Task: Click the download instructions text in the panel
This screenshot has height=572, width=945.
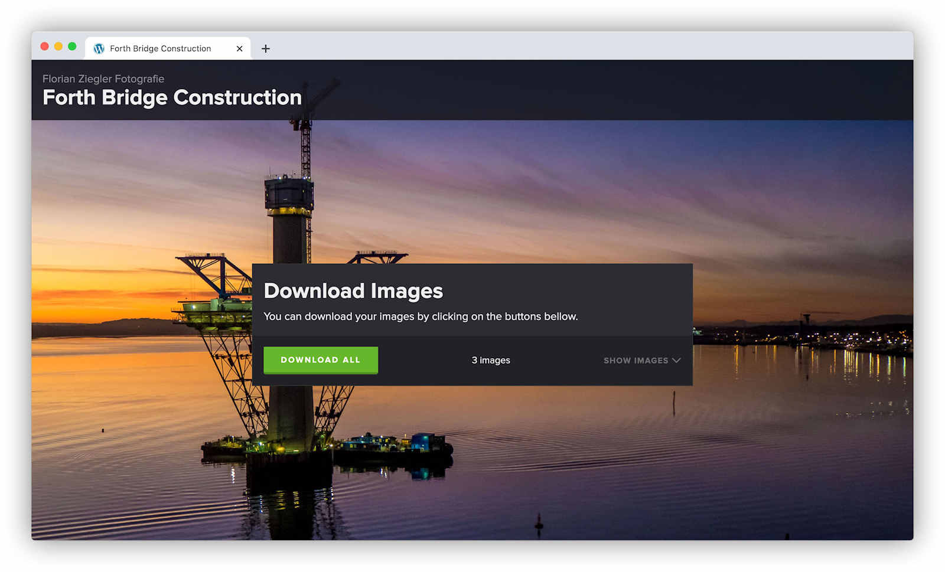Action: click(x=421, y=316)
